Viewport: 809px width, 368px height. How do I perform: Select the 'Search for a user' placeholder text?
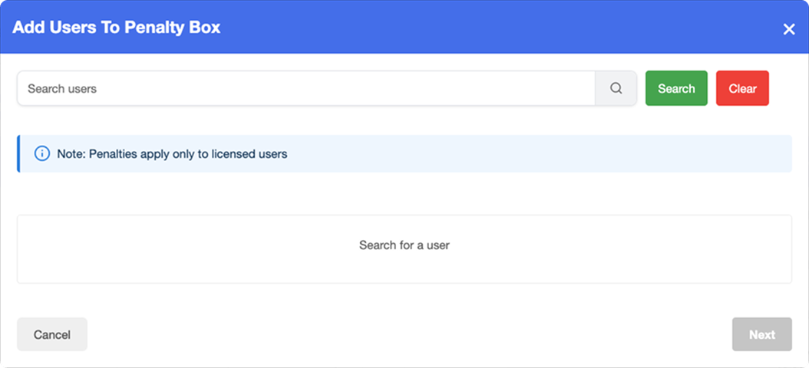coord(404,245)
